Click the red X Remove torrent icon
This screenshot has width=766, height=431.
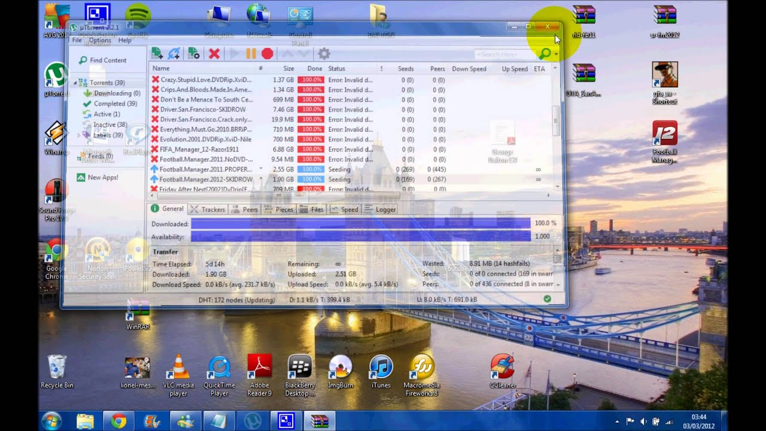coord(214,53)
